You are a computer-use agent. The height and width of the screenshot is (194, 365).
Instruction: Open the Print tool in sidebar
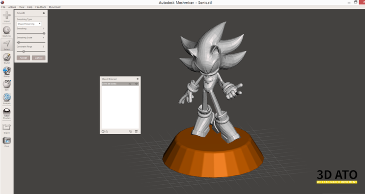click(7, 141)
